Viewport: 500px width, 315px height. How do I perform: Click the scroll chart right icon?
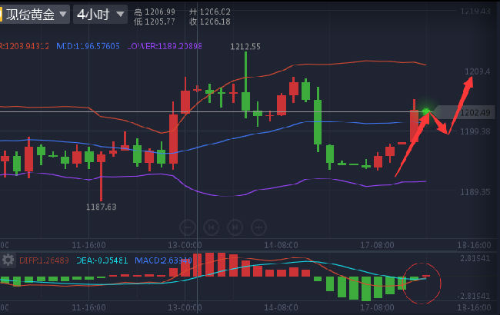click(235, 227)
